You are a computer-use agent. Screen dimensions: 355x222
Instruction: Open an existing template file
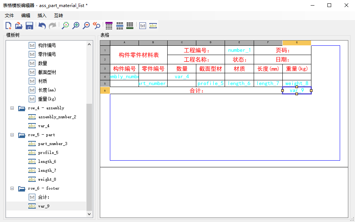coord(19,26)
